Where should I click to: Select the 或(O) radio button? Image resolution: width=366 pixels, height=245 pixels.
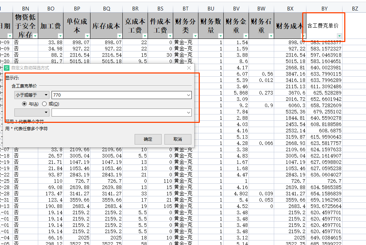pos(44,104)
